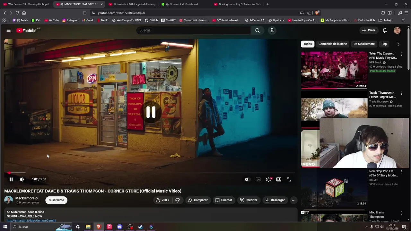Open options for Tyler, The Creator video

(x=402, y=54)
